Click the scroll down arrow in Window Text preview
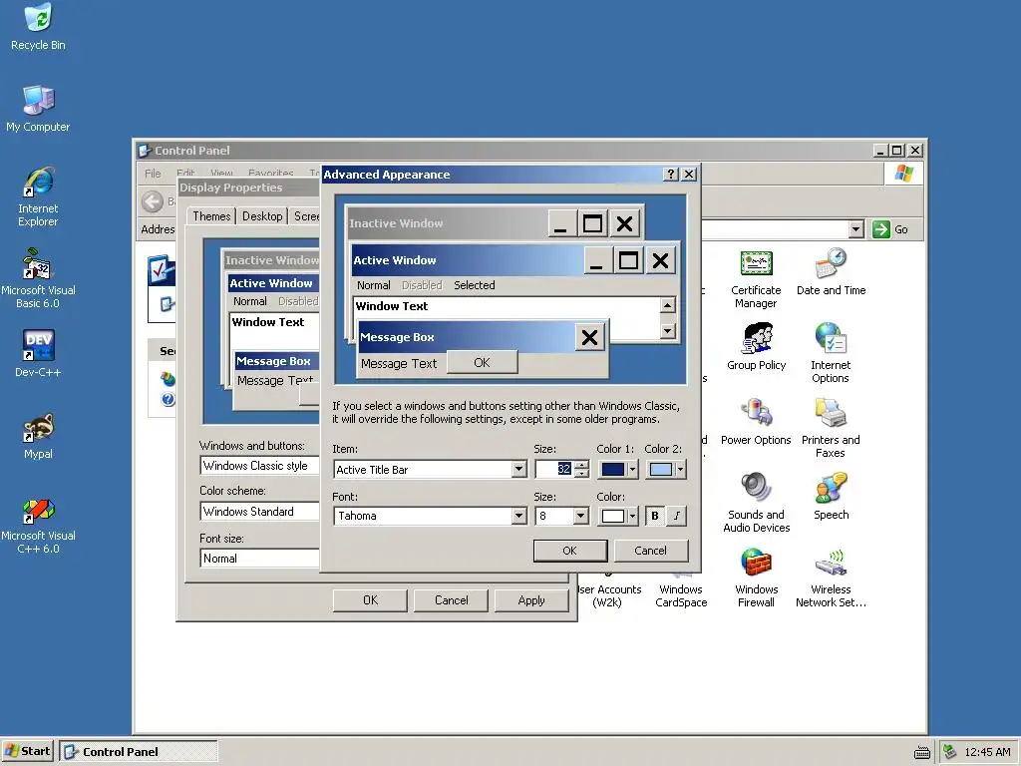1021x766 pixels. [x=667, y=331]
